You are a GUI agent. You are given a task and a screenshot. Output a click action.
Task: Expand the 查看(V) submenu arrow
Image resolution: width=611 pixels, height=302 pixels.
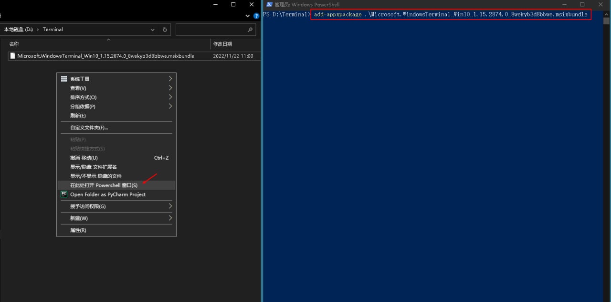point(170,88)
